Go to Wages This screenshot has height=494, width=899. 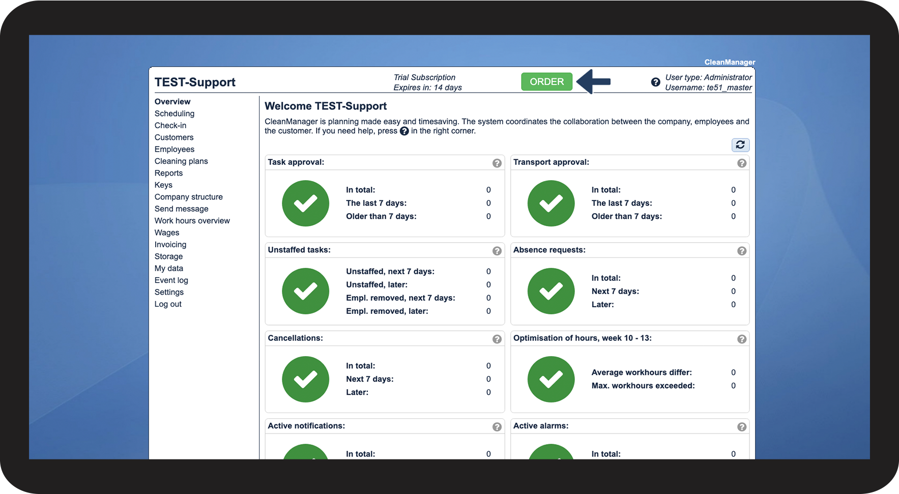point(167,233)
